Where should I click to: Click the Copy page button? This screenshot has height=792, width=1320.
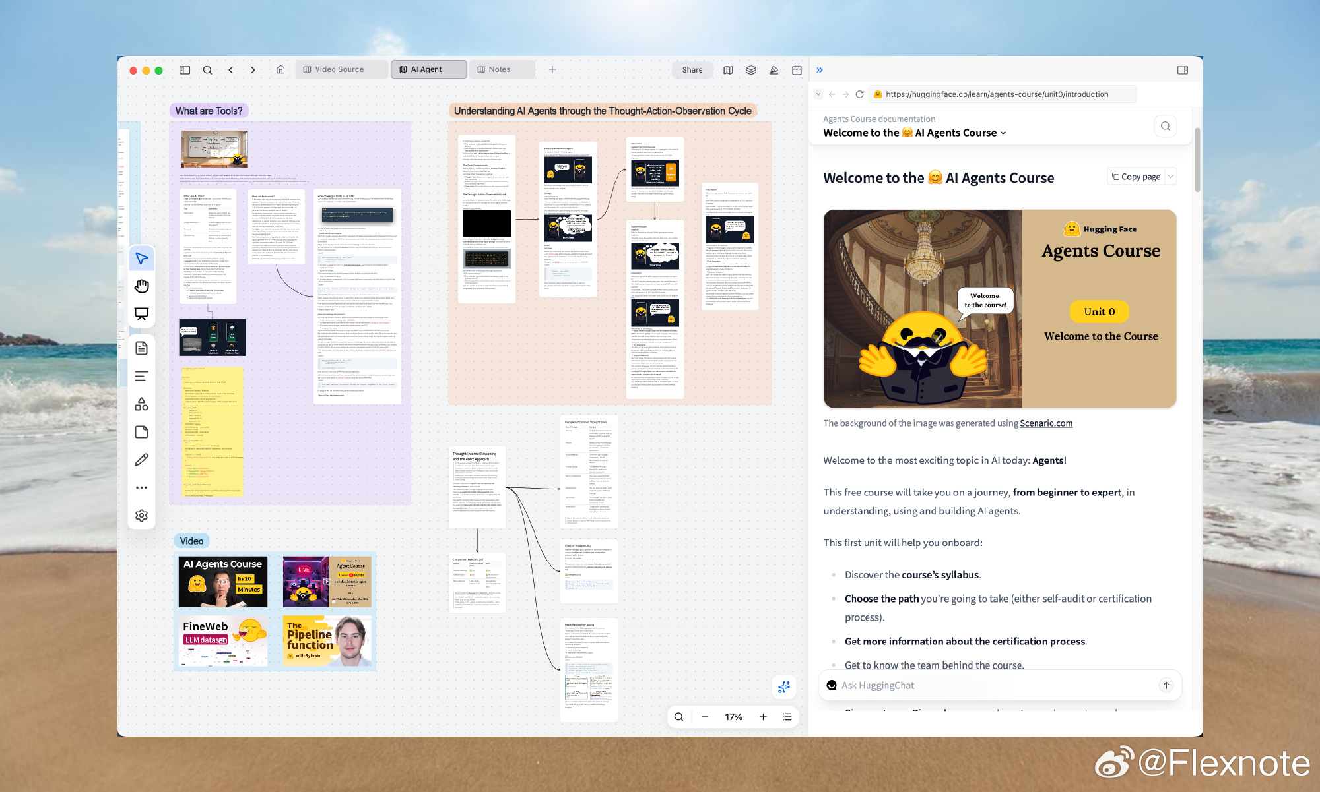pyautogui.click(x=1136, y=177)
